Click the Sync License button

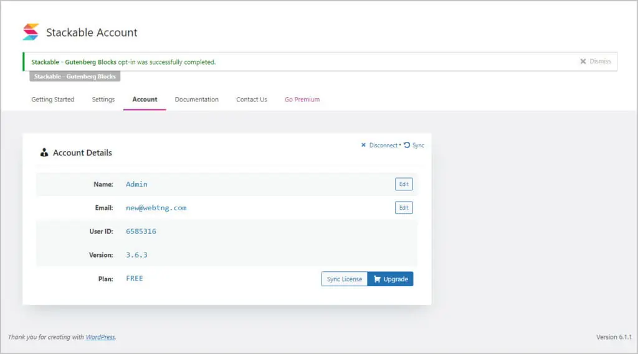[x=344, y=279]
